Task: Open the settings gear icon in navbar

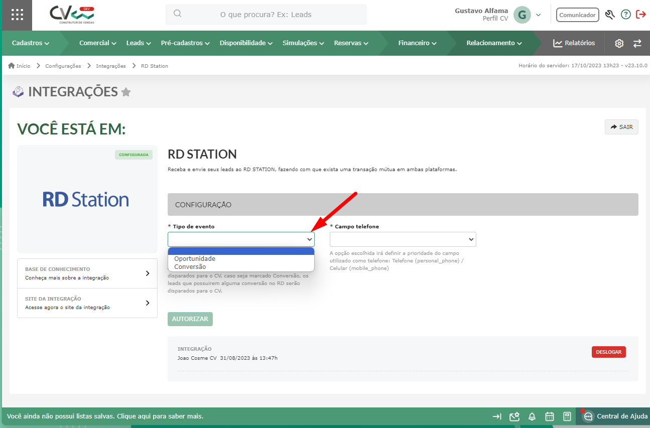Action: pyautogui.click(x=619, y=43)
